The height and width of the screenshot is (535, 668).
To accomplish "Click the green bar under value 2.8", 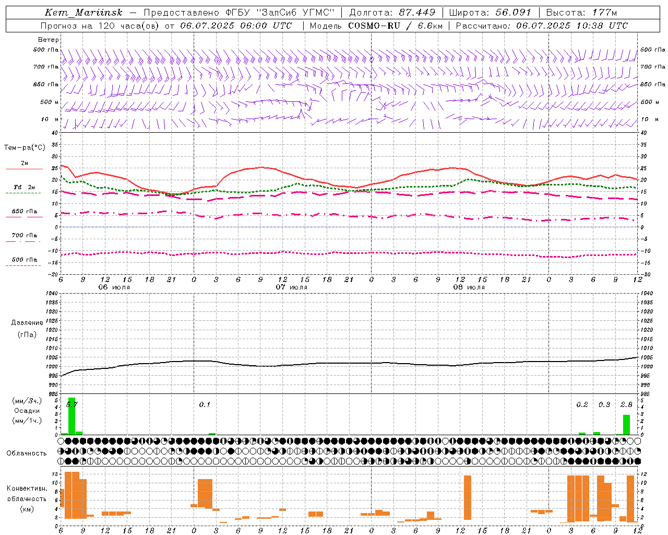I will click(626, 425).
